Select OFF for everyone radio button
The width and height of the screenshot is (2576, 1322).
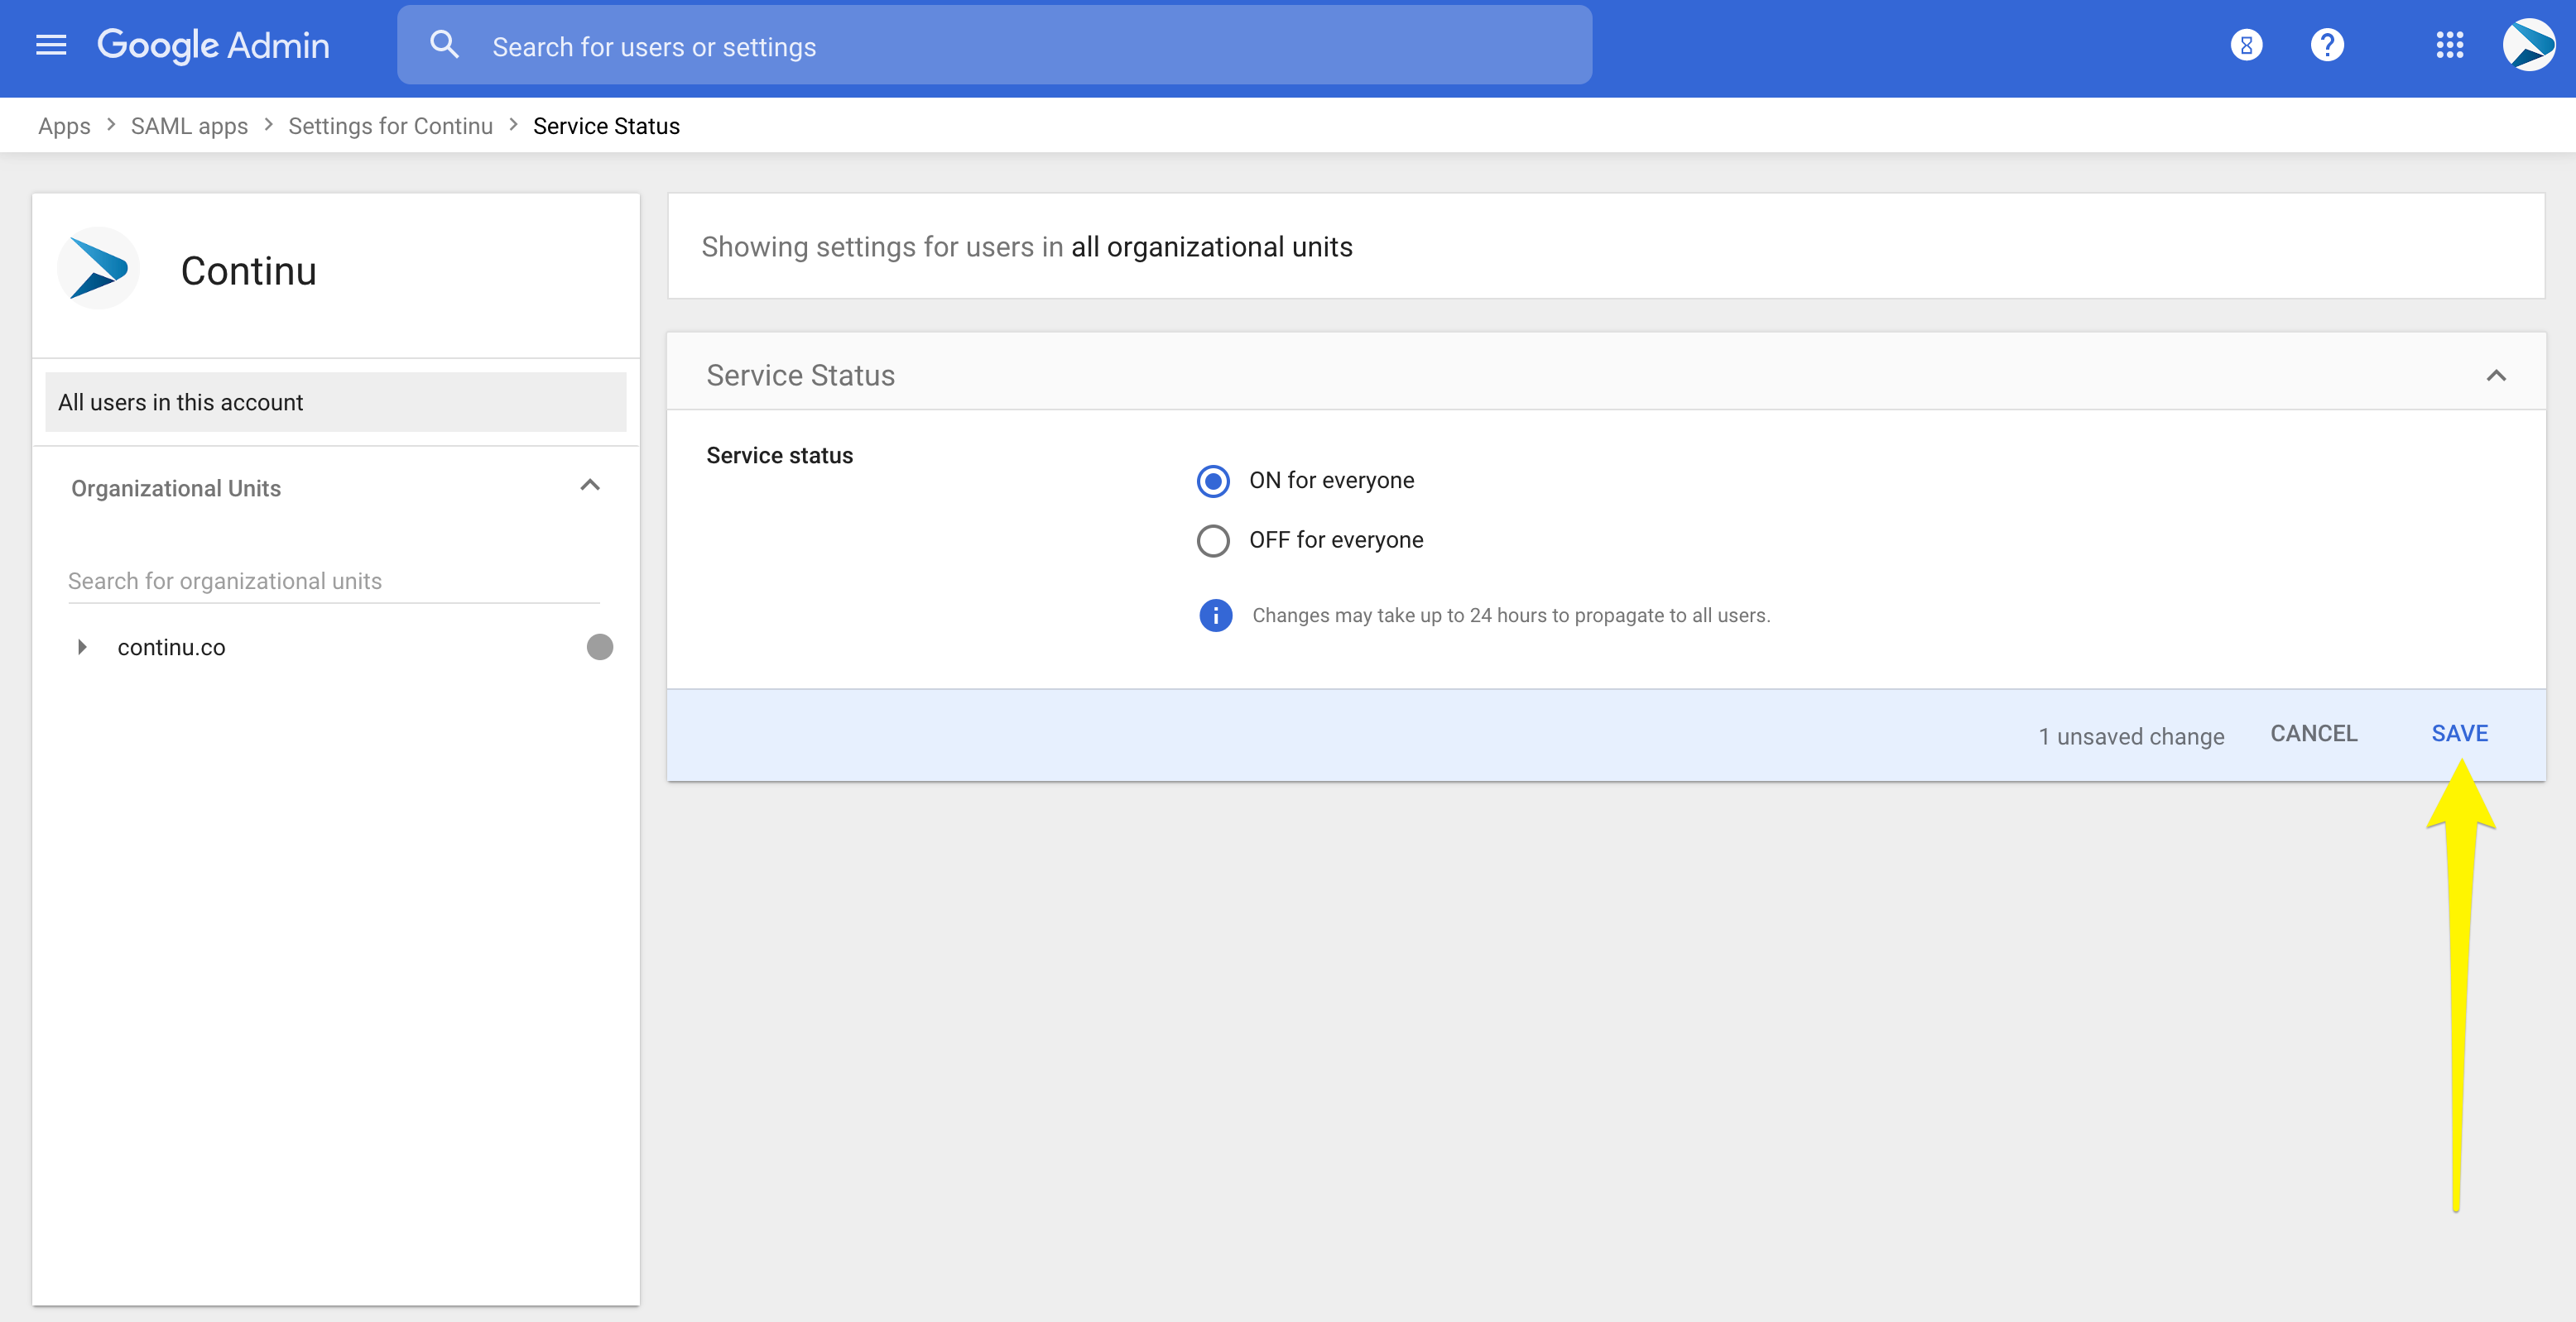point(1213,540)
